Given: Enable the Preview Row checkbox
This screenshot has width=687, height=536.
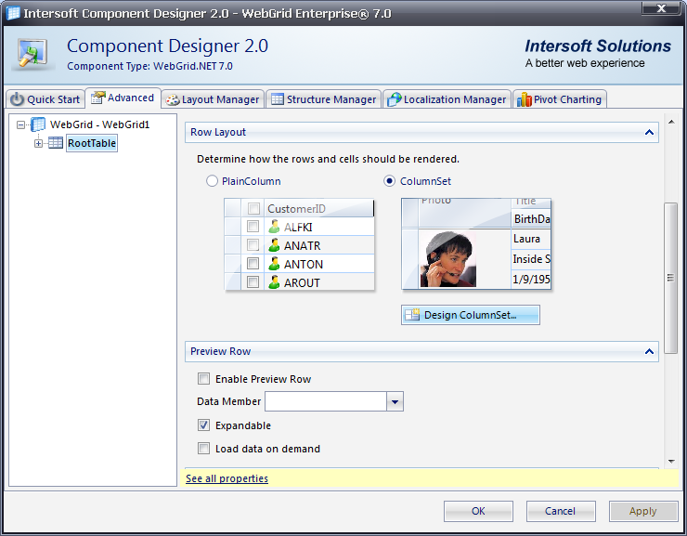Looking at the screenshot, I should click(203, 379).
